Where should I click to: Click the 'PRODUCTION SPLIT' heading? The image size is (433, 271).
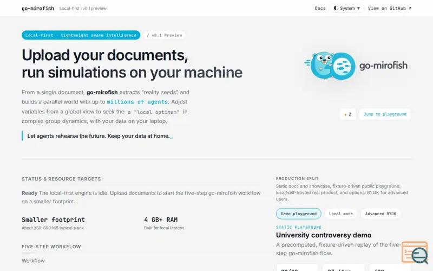tap(297, 178)
